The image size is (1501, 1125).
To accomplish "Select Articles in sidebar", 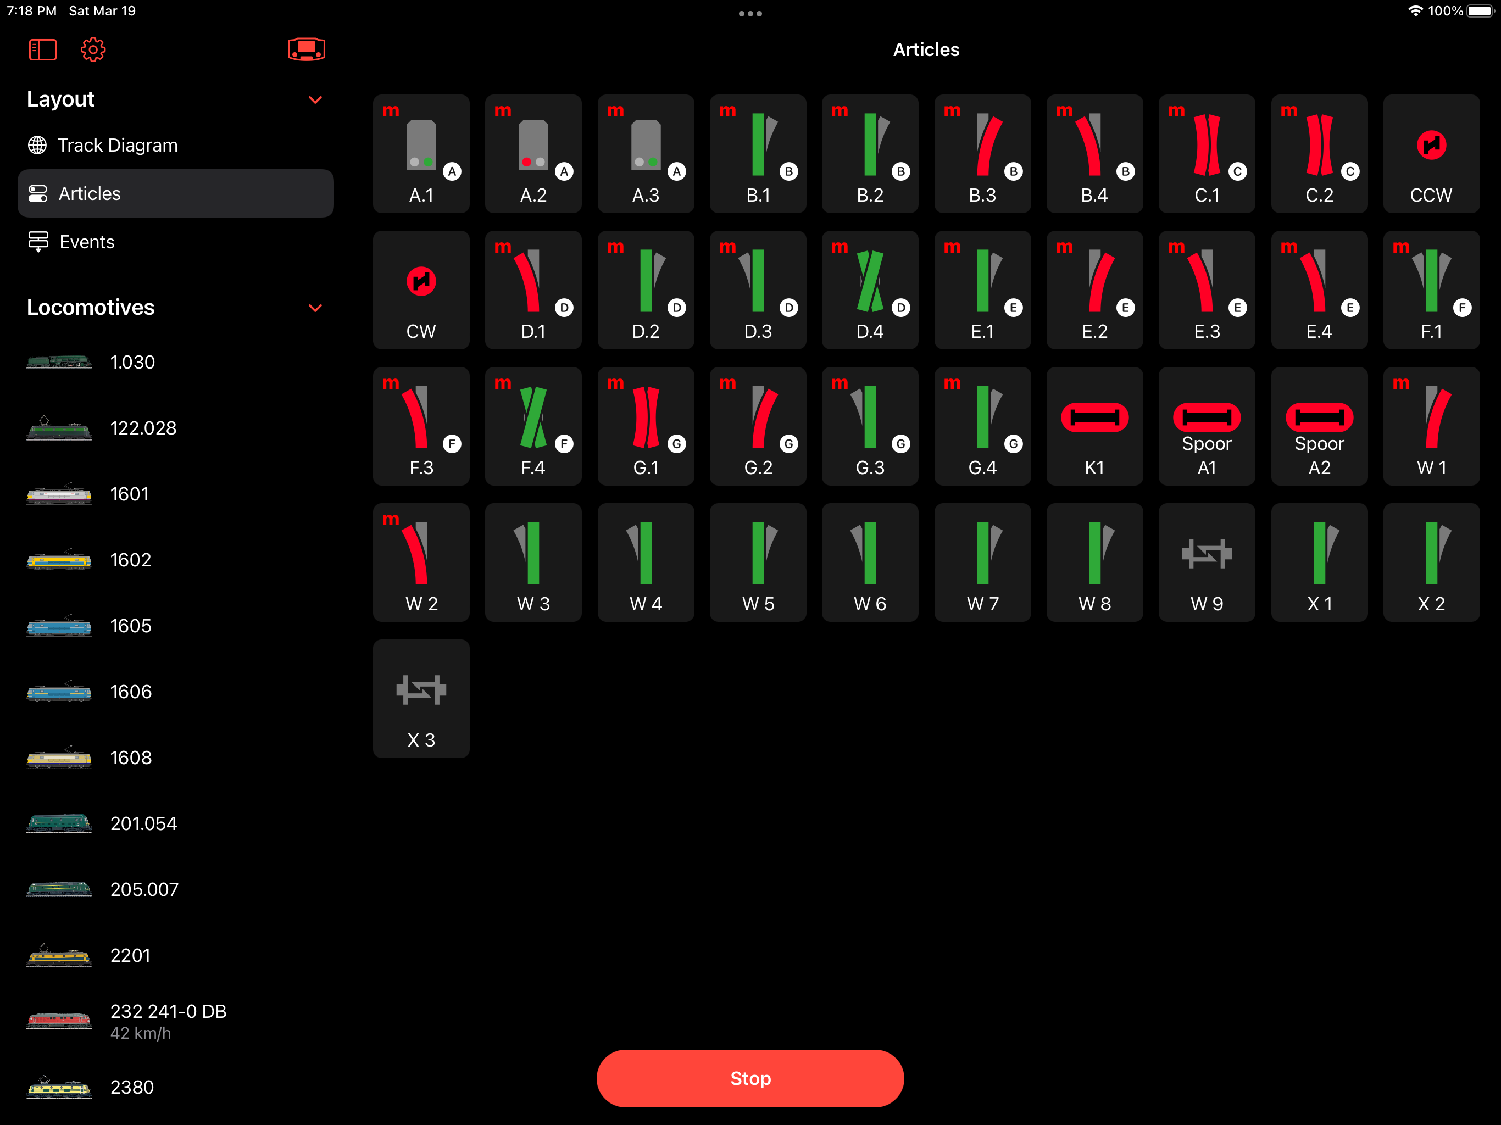I will (x=176, y=193).
